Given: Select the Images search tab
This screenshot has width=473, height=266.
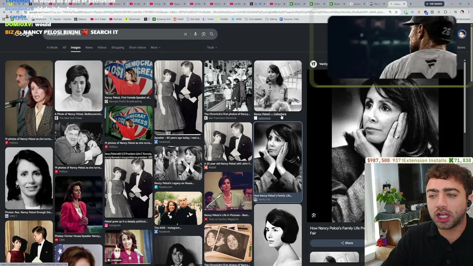Looking at the screenshot, I should (75, 48).
